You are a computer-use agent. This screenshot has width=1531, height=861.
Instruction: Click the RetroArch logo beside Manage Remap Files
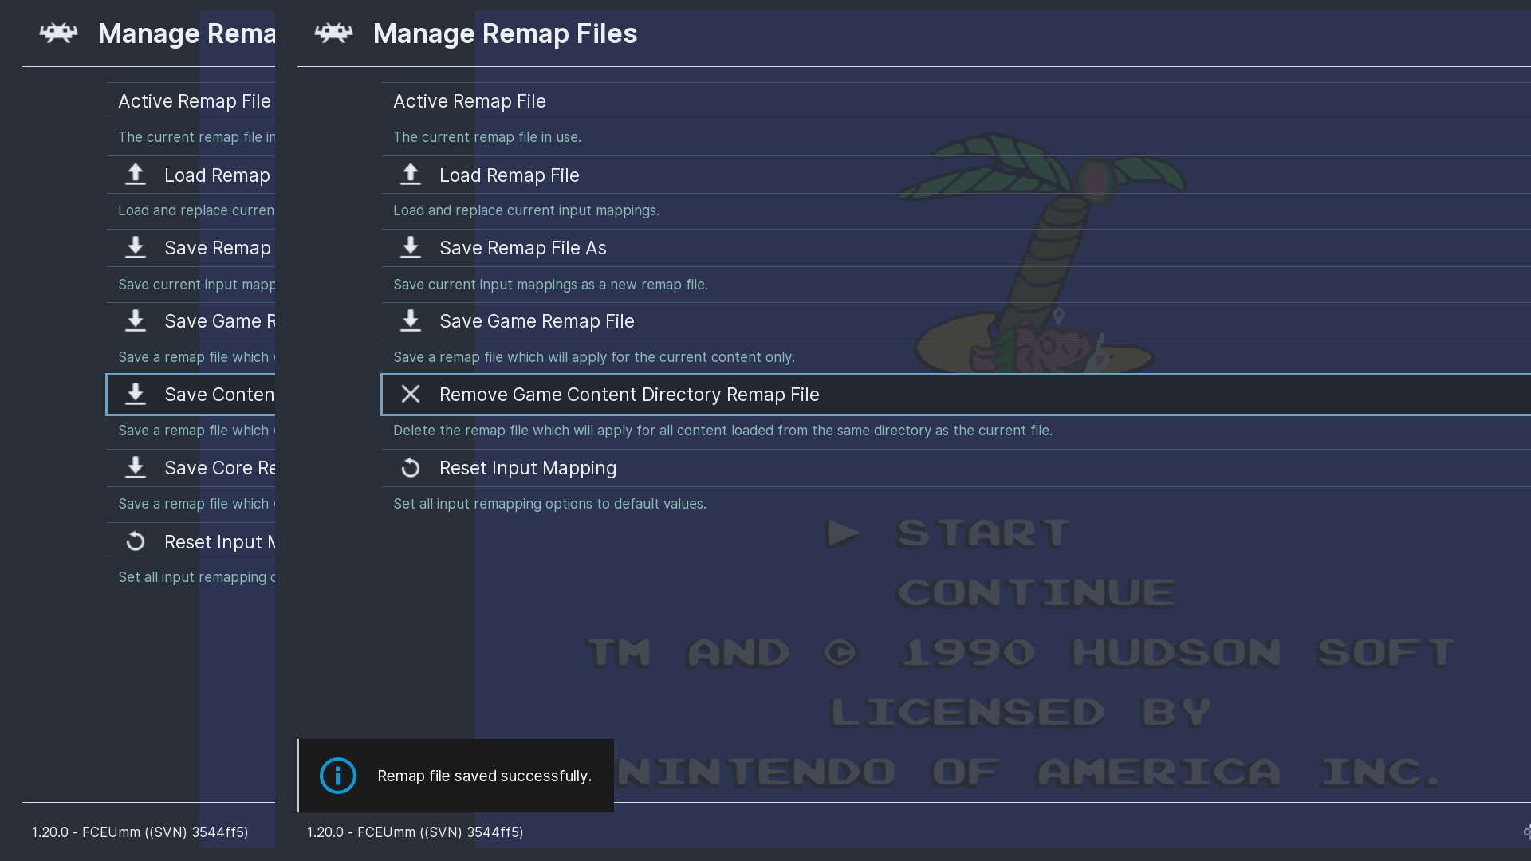pos(333,33)
